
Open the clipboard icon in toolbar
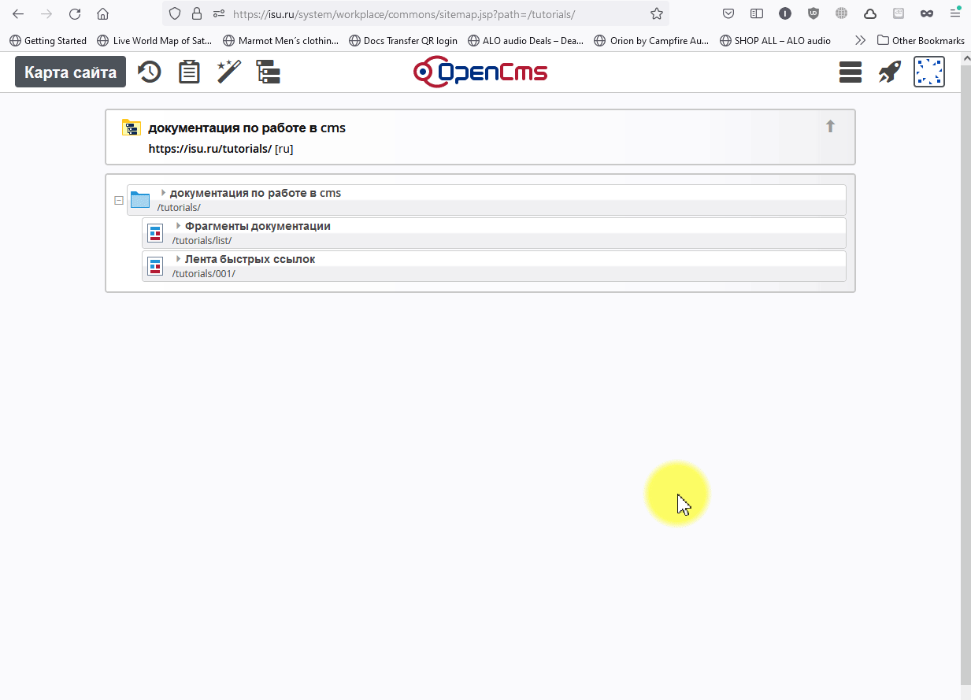tap(189, 72)
